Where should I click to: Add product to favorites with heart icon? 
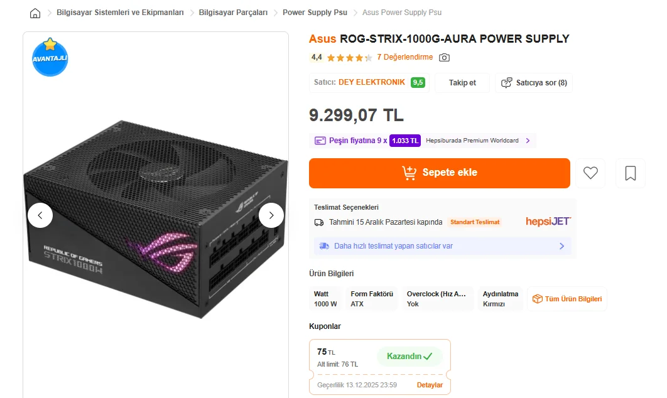(590, 173)
